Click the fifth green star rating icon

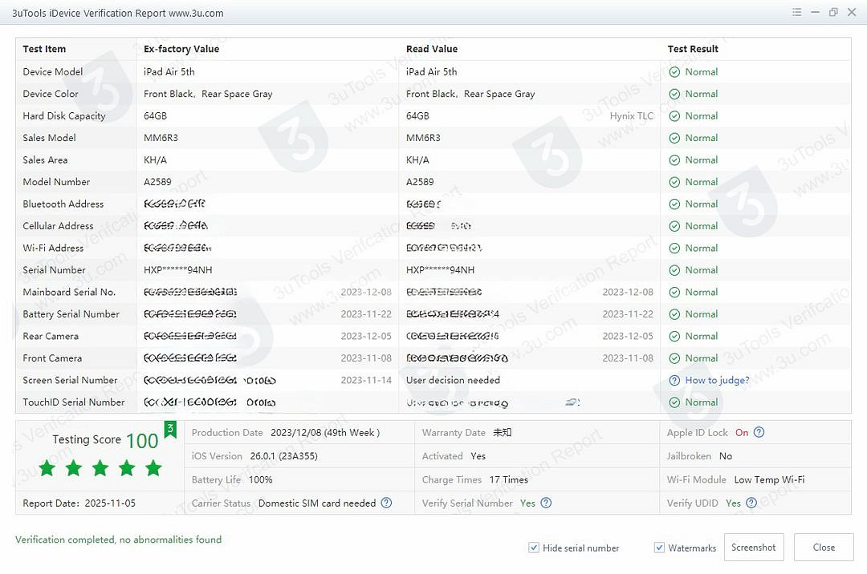[x=153, y=468]
